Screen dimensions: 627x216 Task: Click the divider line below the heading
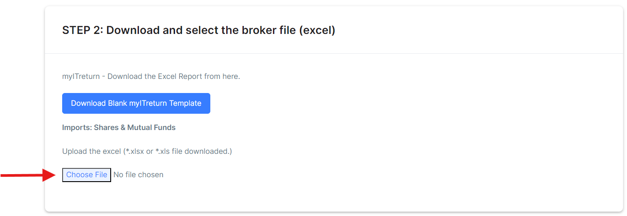click(334, 54)
